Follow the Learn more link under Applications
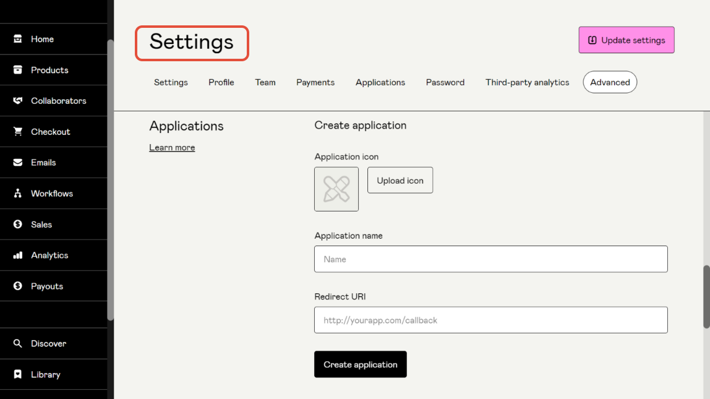 pos(172,148)
